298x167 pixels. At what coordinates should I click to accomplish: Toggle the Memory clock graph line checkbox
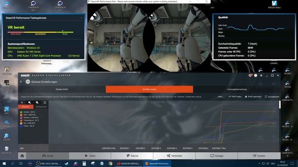pyautogui.click(x=21, y=117)
